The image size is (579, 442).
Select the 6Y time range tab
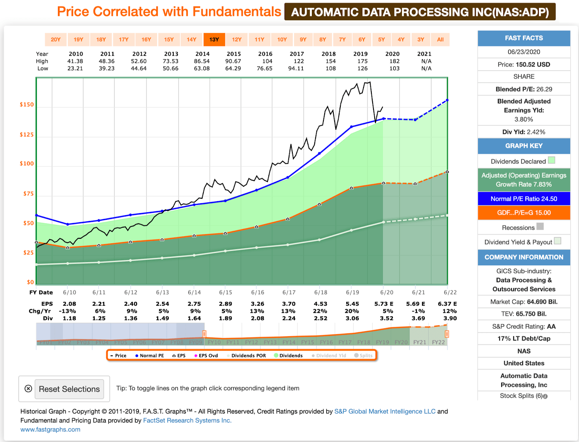pos(362,40)
